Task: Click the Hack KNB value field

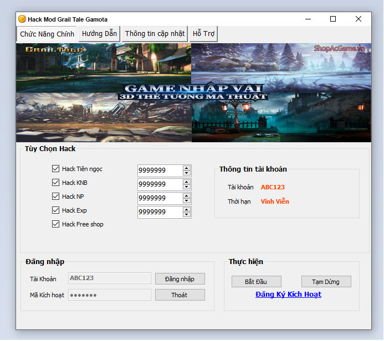Action: pyautogui.click(x=160, y=184)
